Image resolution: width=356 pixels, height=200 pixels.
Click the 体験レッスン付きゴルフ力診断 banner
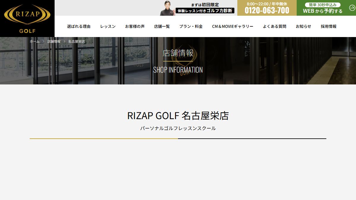205,11
